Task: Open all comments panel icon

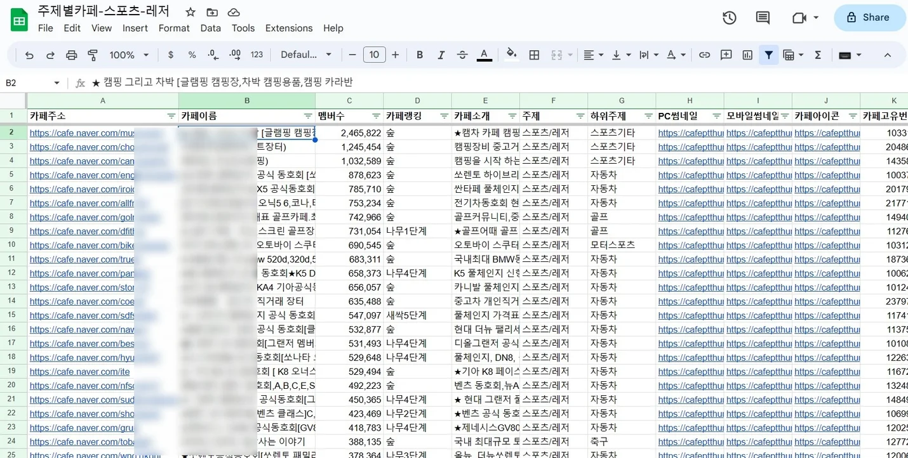Action: click(x=763, y=18)
